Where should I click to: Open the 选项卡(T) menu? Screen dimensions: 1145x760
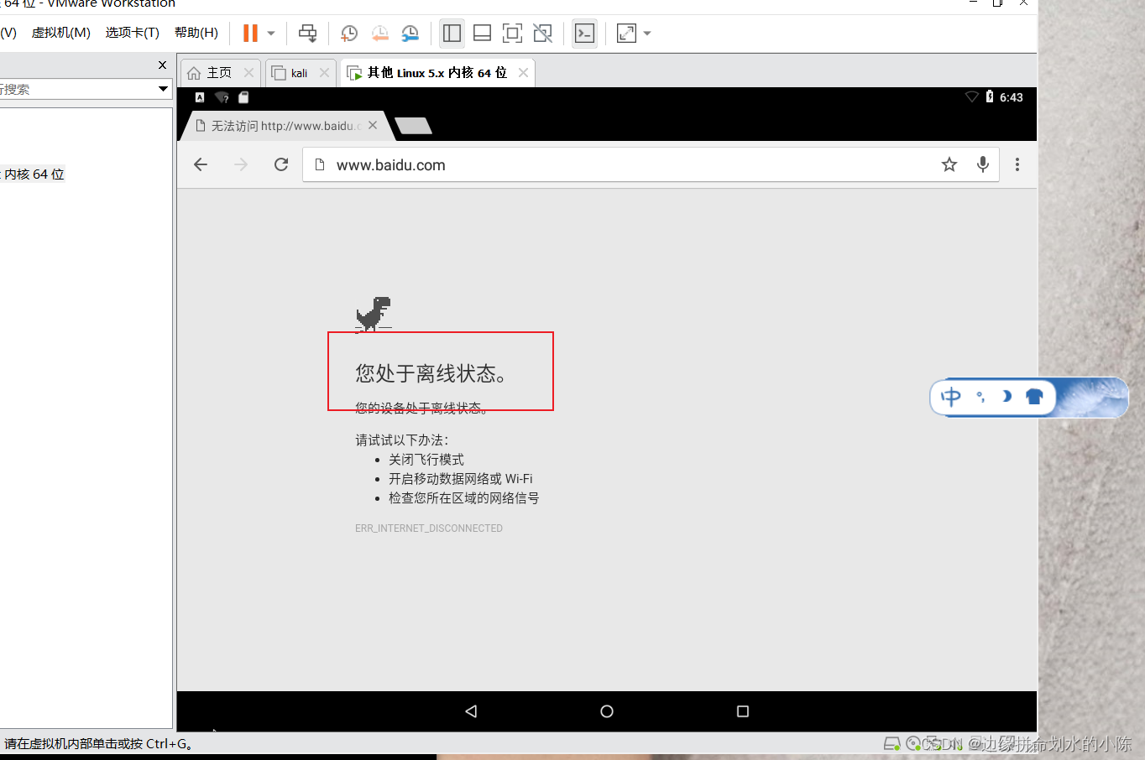[132, 33]
